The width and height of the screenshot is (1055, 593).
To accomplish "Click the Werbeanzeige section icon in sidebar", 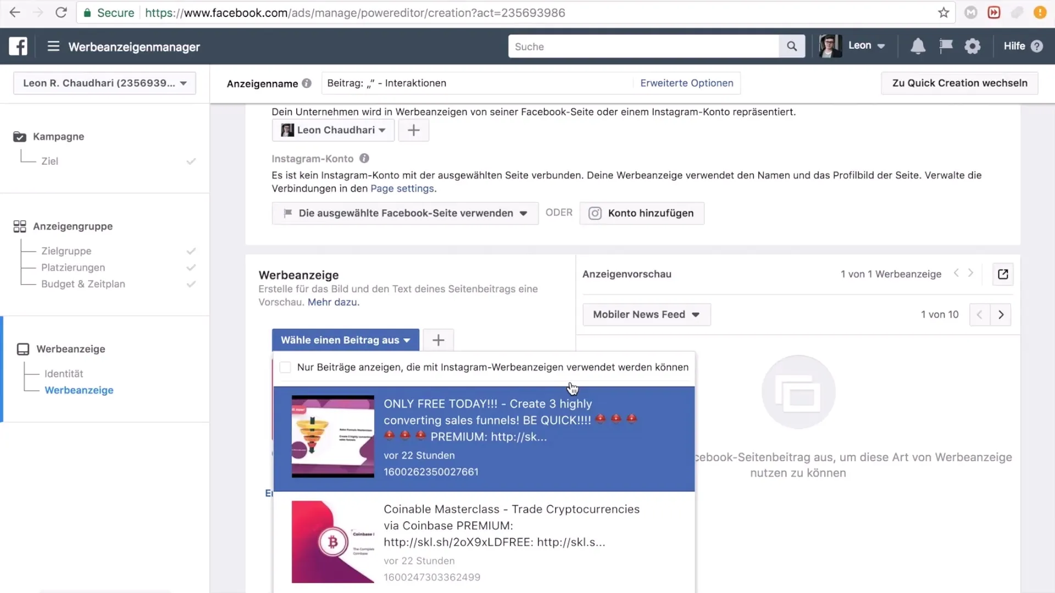I will point(23,349).
